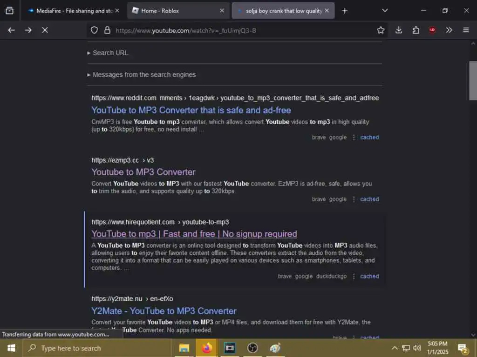This screenshot has width=477, height=357.
Task: Open YouTube to MP3 Converter safe ad-free result
Action: [191, 110]
